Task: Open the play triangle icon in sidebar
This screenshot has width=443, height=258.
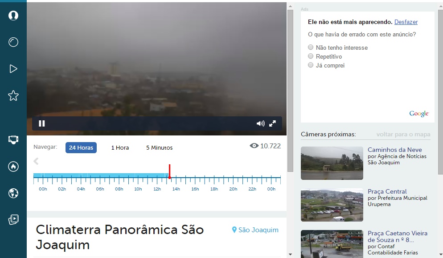Action: point(13,69)
